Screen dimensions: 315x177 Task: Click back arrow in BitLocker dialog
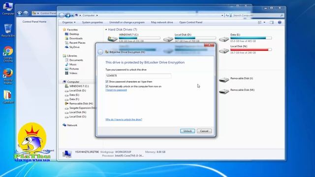[x=100, y=52]
